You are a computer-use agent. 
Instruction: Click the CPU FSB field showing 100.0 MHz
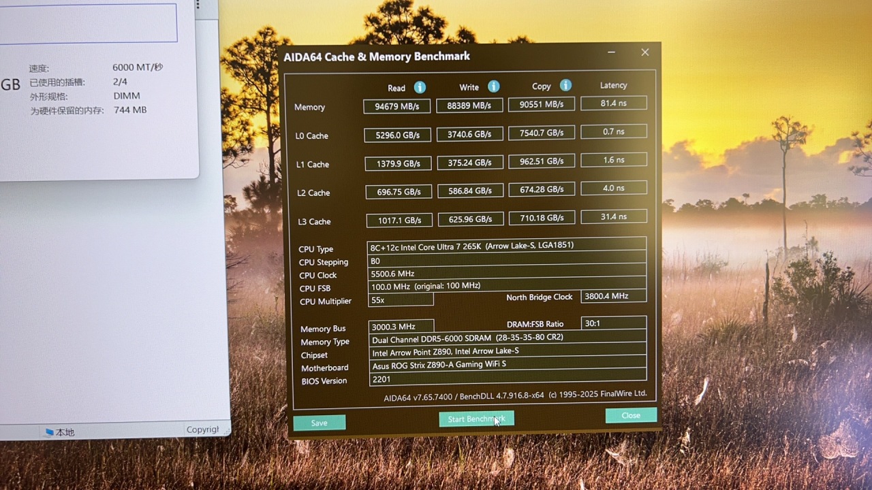[507, 286]
